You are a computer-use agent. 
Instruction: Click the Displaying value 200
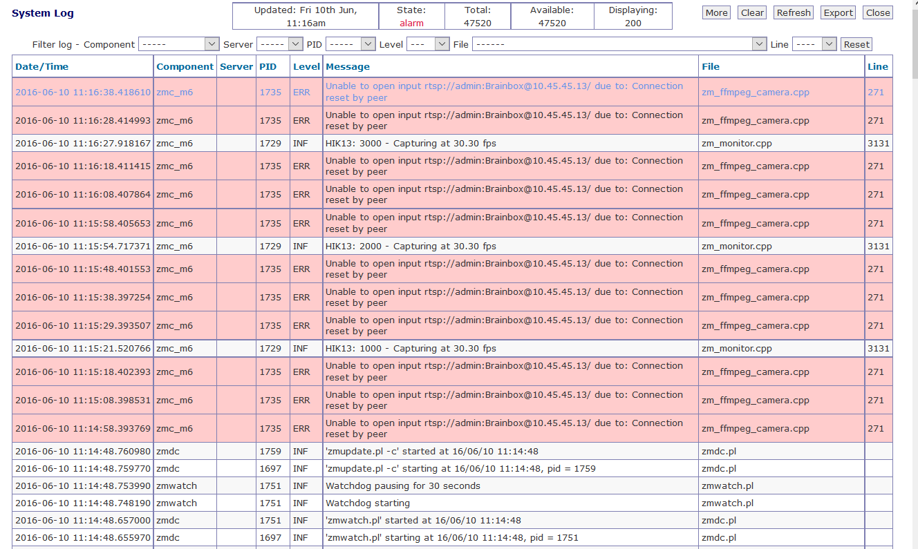[633, 23]
